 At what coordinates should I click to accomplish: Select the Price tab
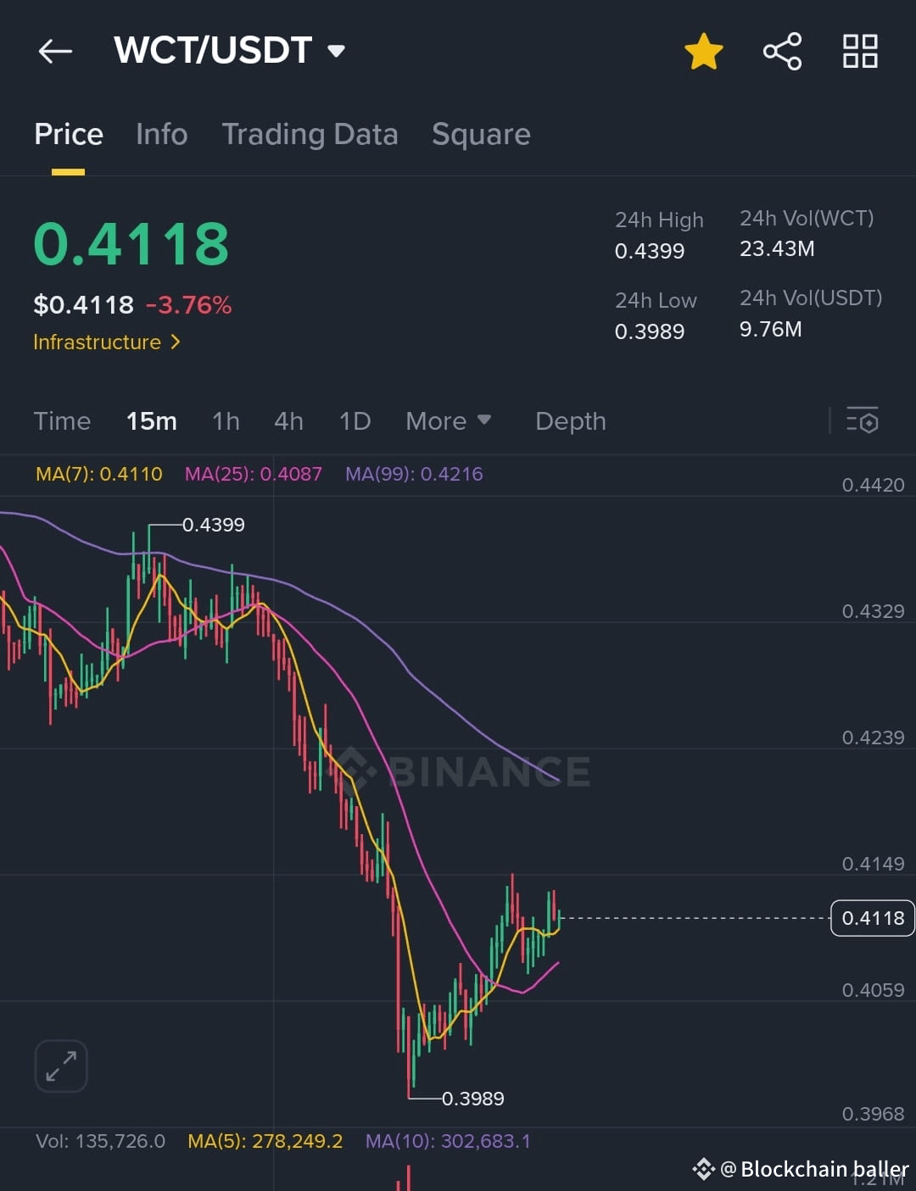69,134
